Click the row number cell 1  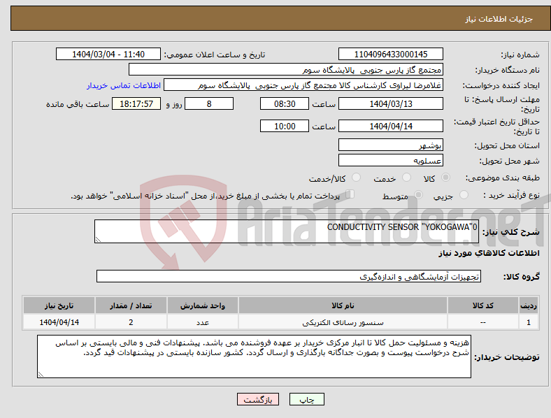529,322
